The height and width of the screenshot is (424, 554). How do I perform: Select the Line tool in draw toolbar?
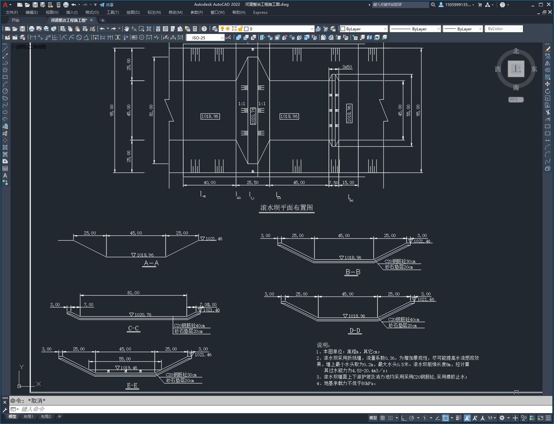5,49
